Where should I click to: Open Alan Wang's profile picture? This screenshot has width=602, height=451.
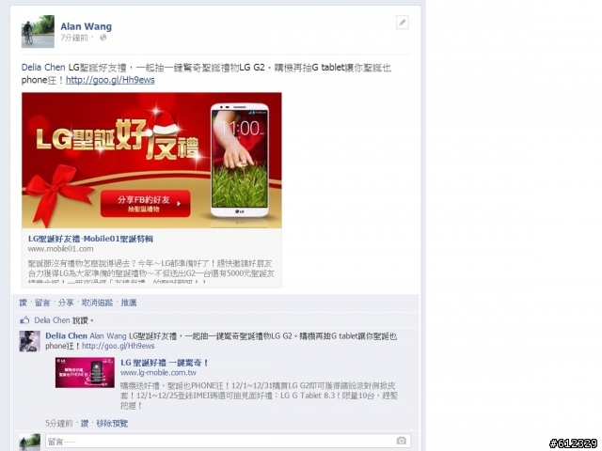pyautogui.click(x=38, y=31)
